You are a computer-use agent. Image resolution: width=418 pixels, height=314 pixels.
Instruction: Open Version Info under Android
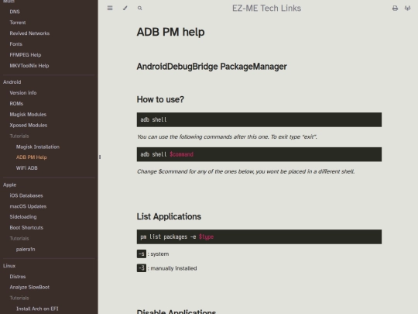[23, 93]
